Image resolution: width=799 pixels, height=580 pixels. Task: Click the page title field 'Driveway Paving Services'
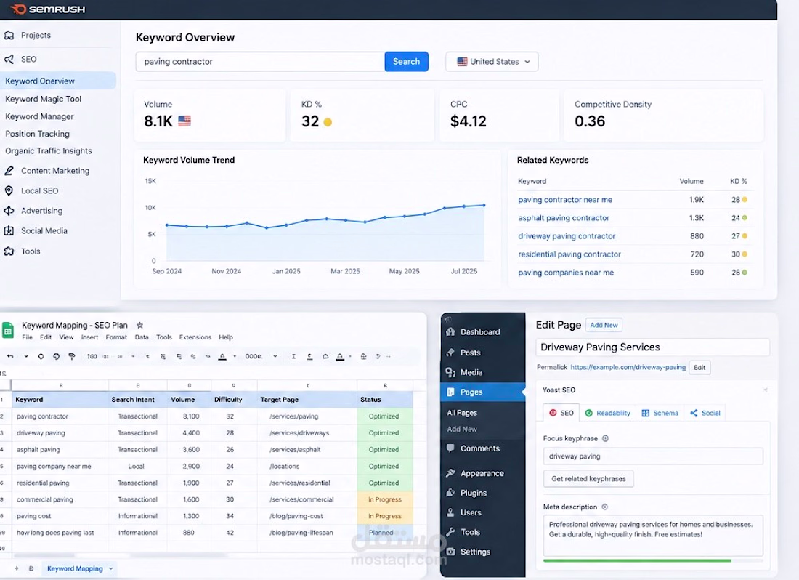click(653, 347)
